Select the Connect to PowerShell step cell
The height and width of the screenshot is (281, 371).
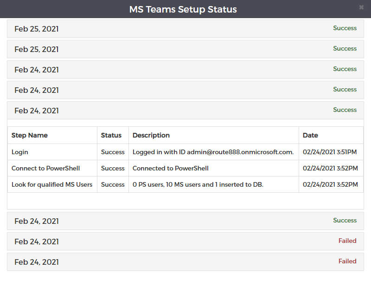[52, 168]
